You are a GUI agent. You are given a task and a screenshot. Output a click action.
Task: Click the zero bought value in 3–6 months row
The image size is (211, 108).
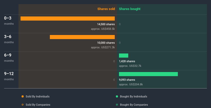120,43
